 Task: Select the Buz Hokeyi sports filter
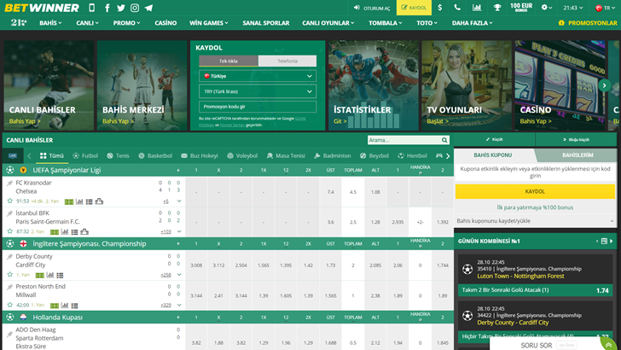tap(200, 155)
